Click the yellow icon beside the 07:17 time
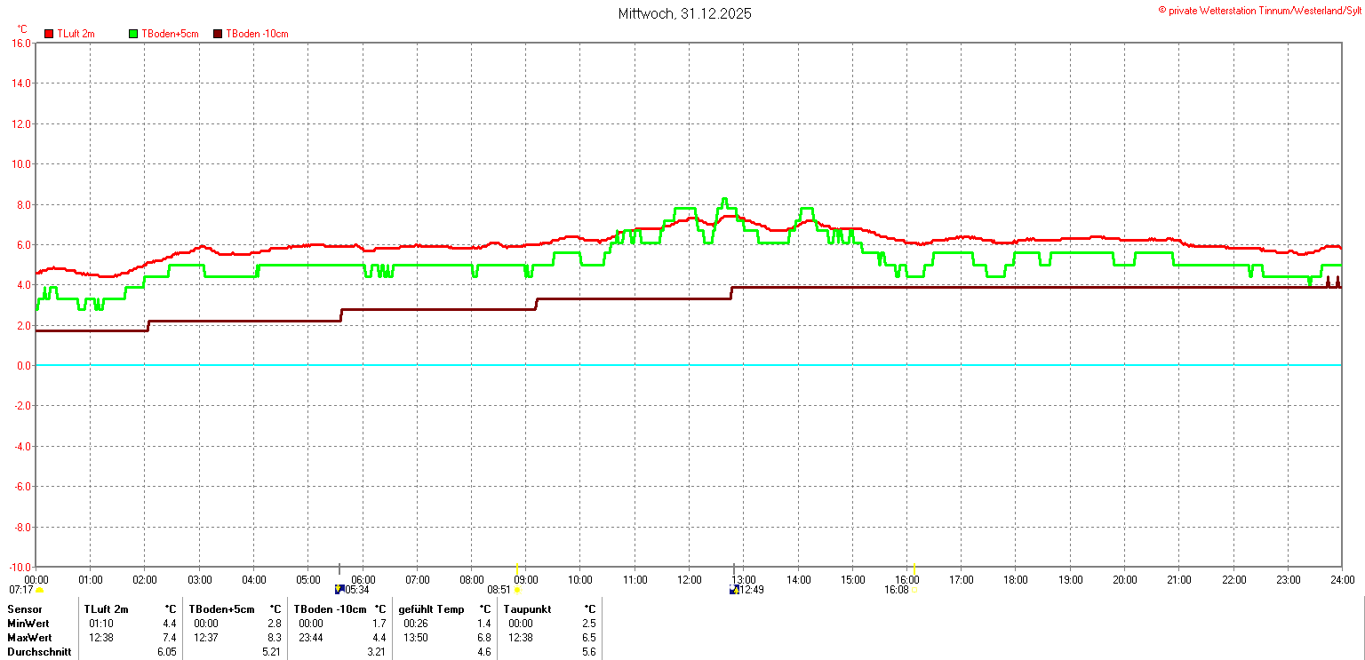 39,590
